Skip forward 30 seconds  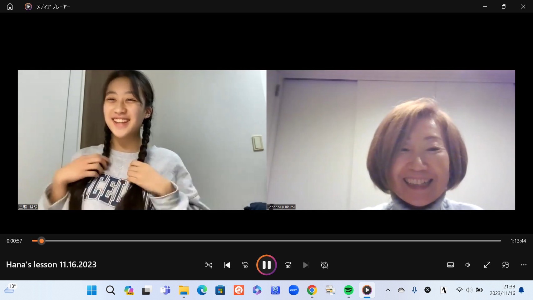tap(288, 265)
